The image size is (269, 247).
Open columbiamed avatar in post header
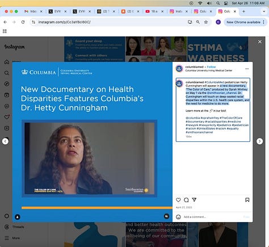coord(179,69)
